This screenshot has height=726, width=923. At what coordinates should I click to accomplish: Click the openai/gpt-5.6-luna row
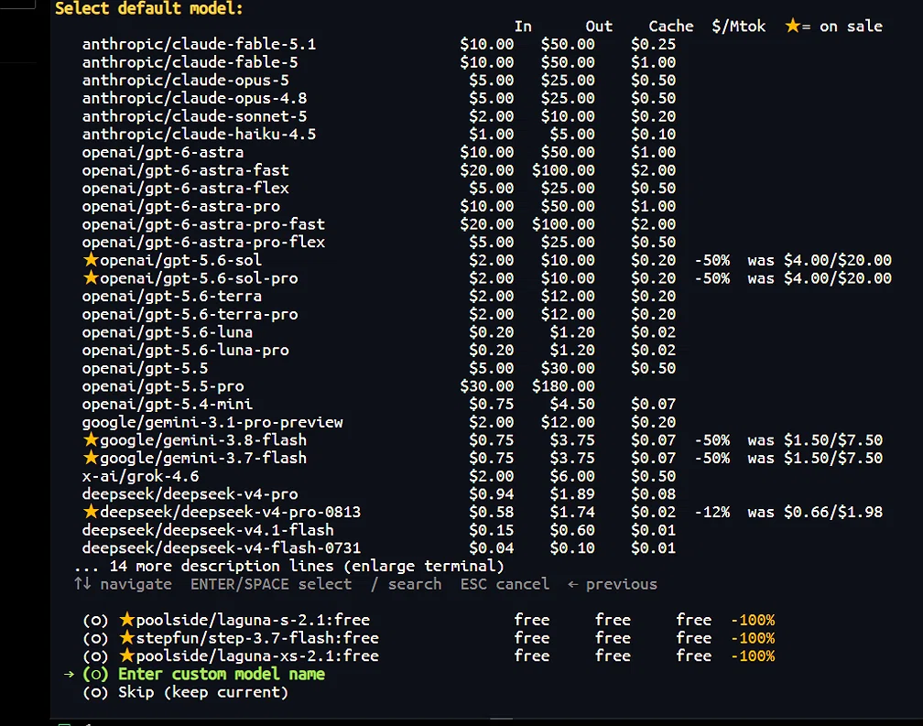[x=379, y=332]
